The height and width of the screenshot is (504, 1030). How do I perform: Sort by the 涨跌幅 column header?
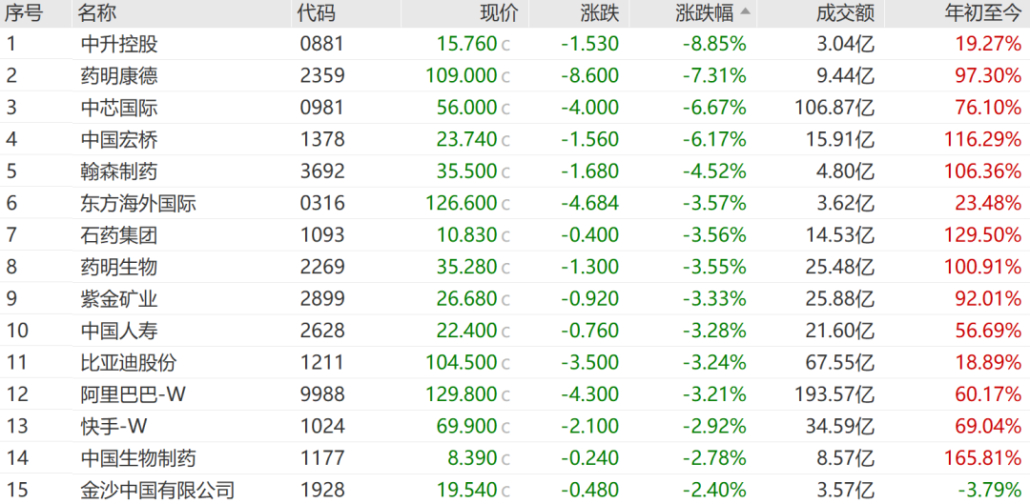click(x=705, y=13)
